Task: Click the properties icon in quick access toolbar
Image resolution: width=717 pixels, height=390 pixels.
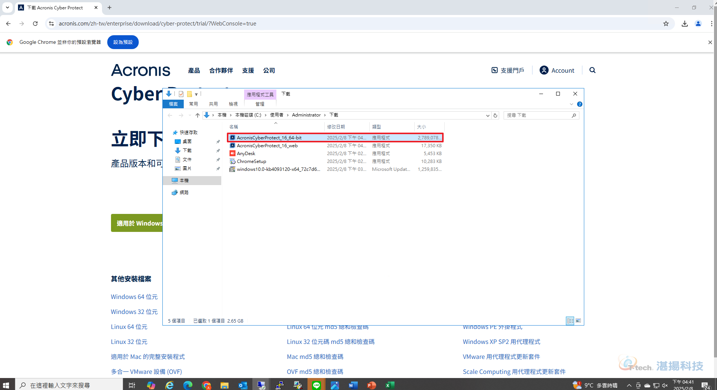Action: (x=181, y=94)
